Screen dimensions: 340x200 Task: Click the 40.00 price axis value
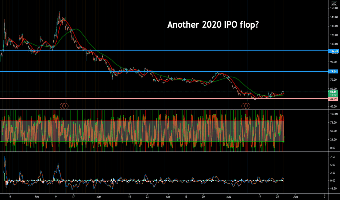click(333, 107)
